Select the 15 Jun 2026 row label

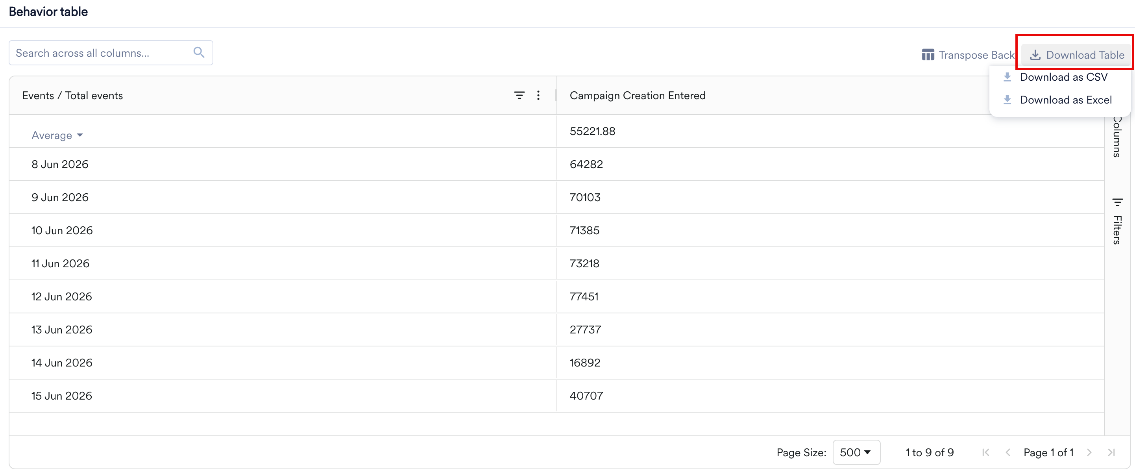click(x=62, y=396)
